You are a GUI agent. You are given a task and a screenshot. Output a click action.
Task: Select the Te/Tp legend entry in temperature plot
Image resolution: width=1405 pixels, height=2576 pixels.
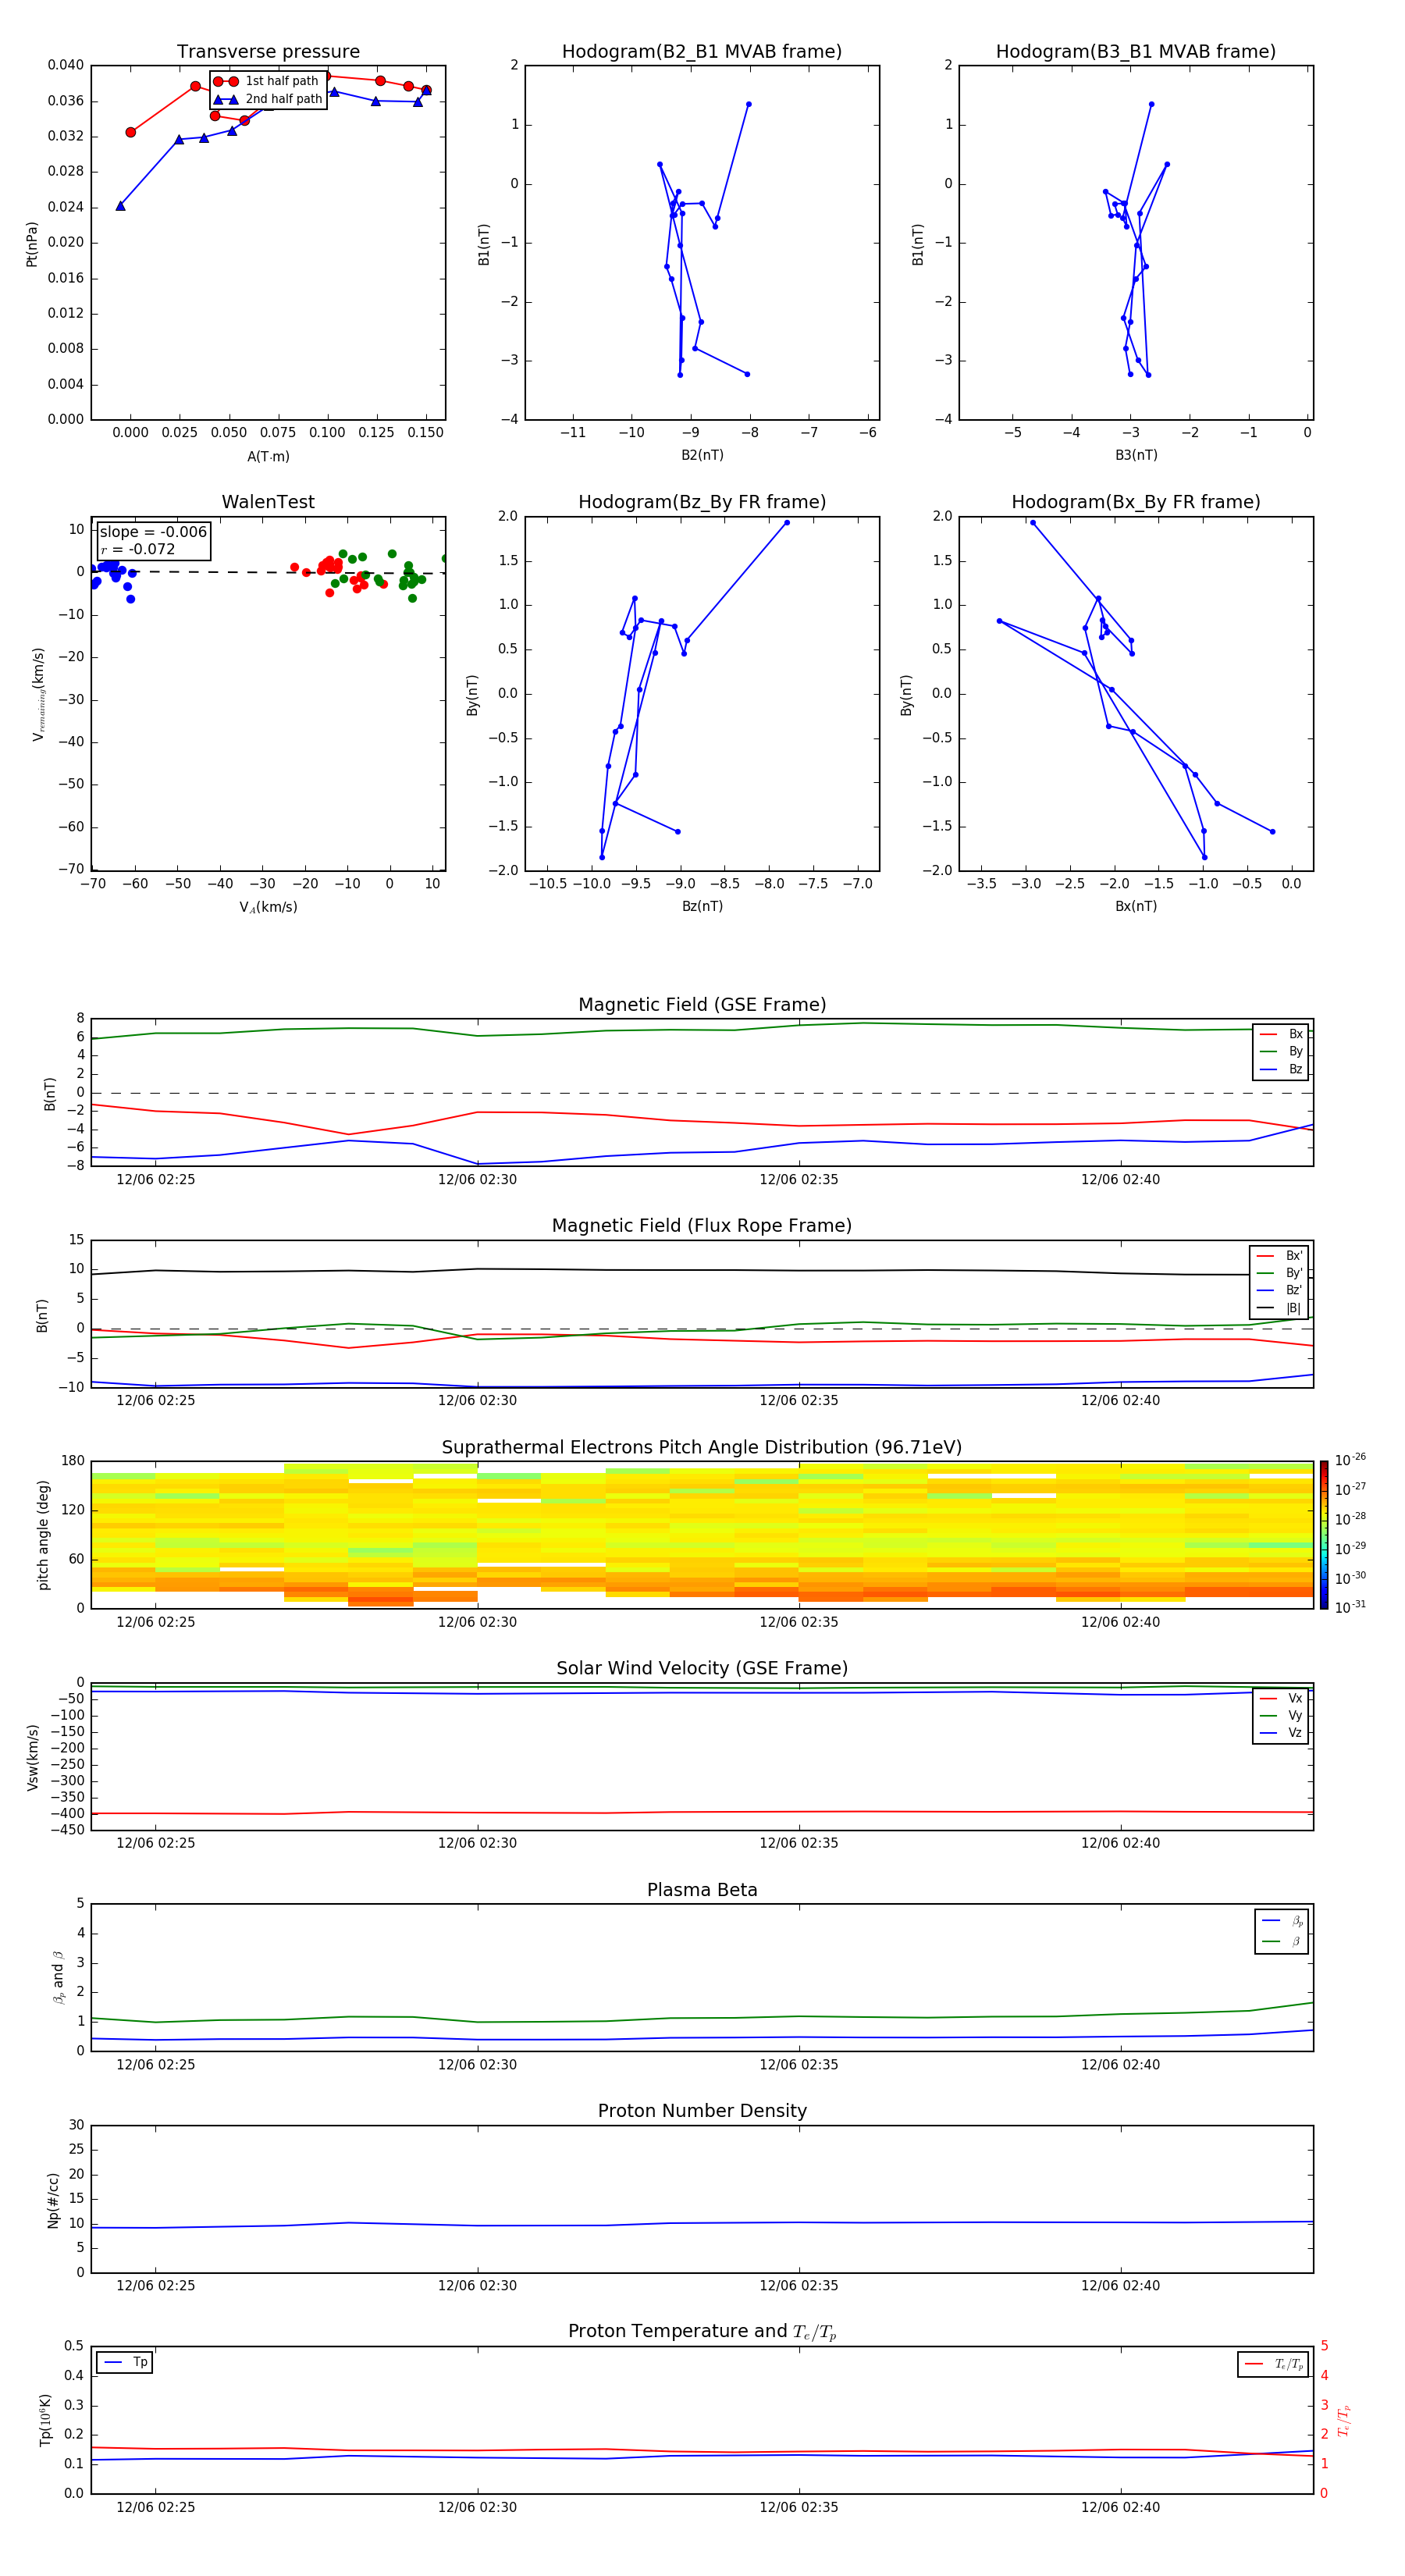1274,2364
